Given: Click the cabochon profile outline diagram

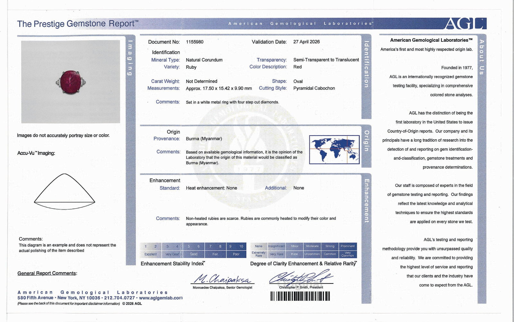Looking at the screenshot, I should (x=65, y=192).
